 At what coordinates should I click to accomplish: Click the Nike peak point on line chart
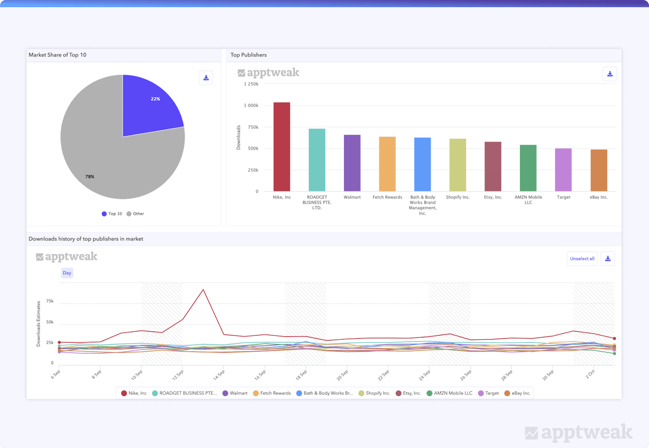pos(203,290)
